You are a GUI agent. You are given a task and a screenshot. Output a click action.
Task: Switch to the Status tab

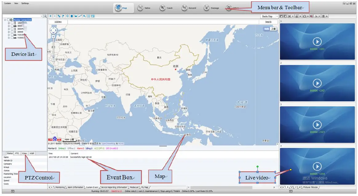pyautogui.click(x=10, y=153)
